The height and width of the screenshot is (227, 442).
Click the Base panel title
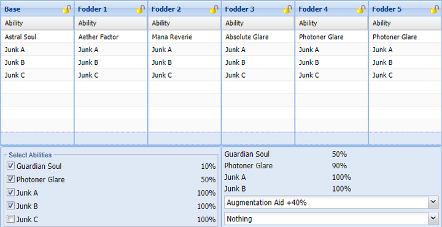tap(12, 9)
